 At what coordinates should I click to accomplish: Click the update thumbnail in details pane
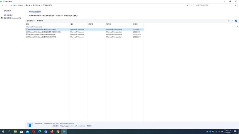point(30,125)
